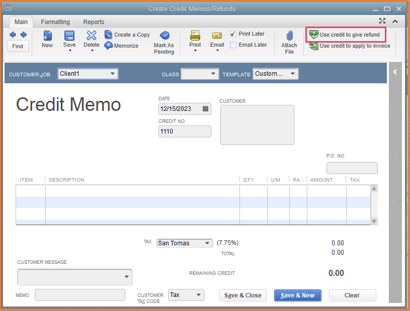Click the Find button

[18, 46]
